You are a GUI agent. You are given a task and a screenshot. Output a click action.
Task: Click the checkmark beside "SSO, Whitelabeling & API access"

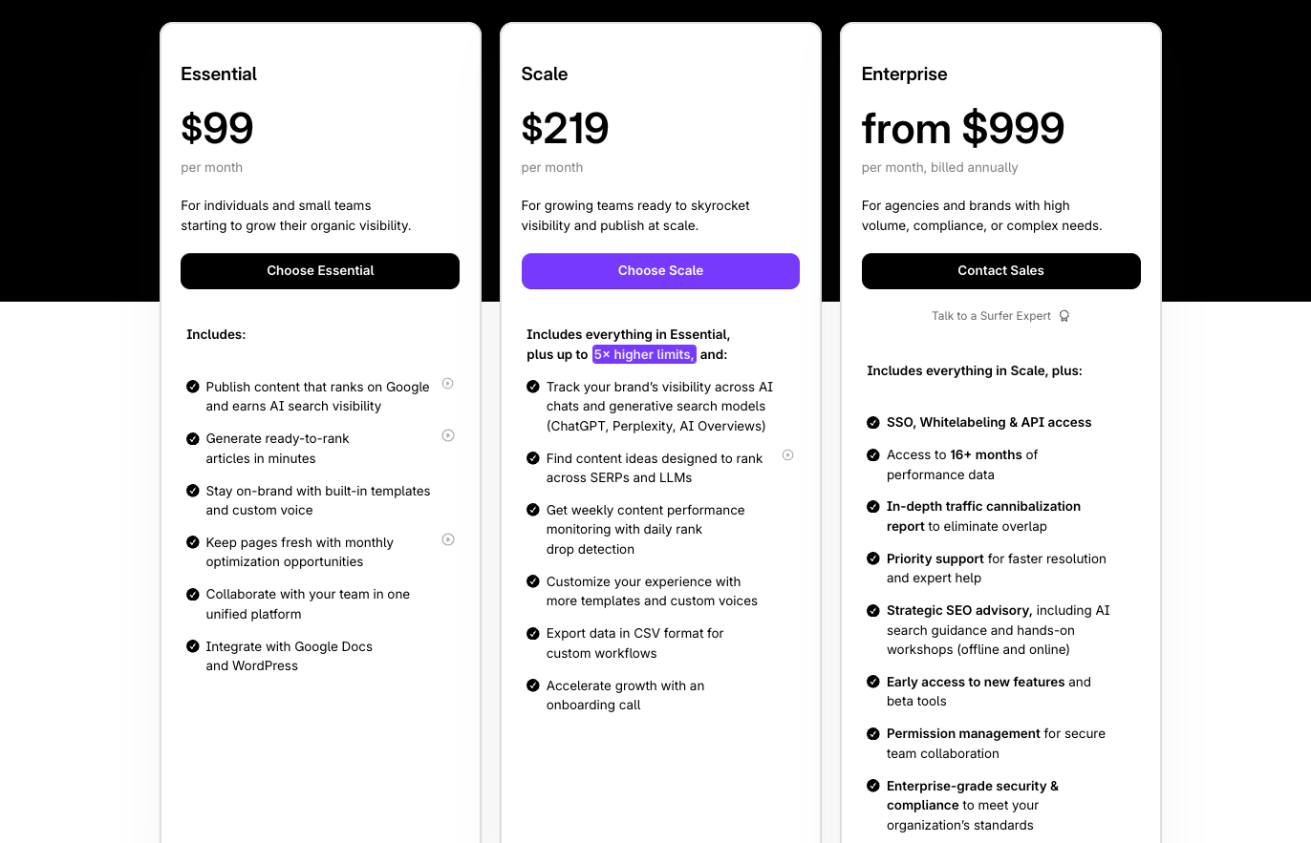pyautogui.click(x=872, y=421)
